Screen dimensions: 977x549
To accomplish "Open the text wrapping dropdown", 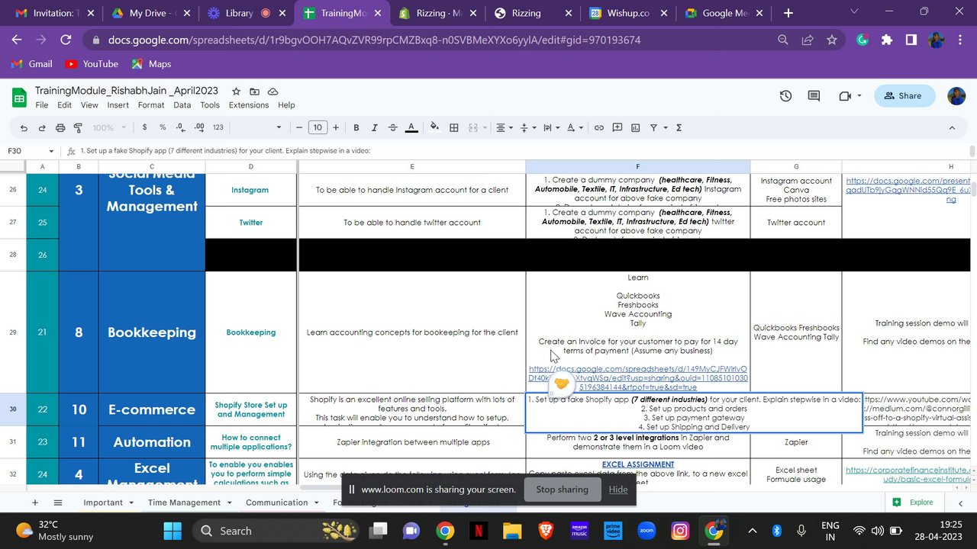I will click(553, 128).
